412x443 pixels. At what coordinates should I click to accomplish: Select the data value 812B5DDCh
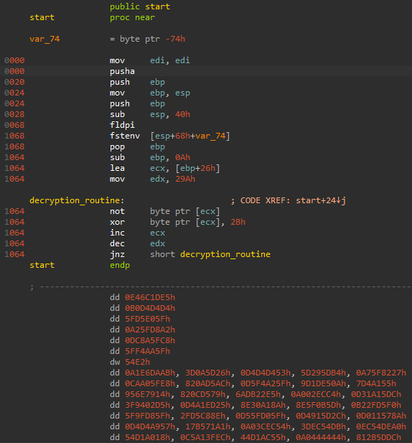point(378,437)
